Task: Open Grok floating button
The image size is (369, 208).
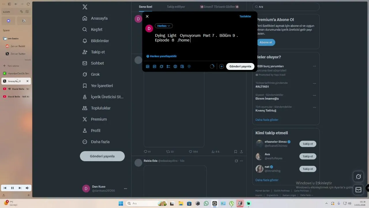Action: (359, 177)
